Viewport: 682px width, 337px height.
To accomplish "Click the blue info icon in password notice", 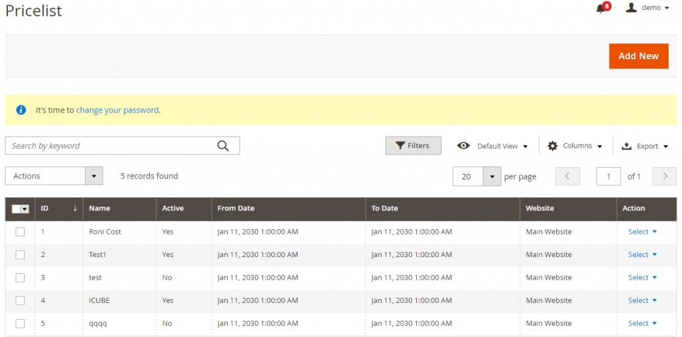I will point(21,110).
